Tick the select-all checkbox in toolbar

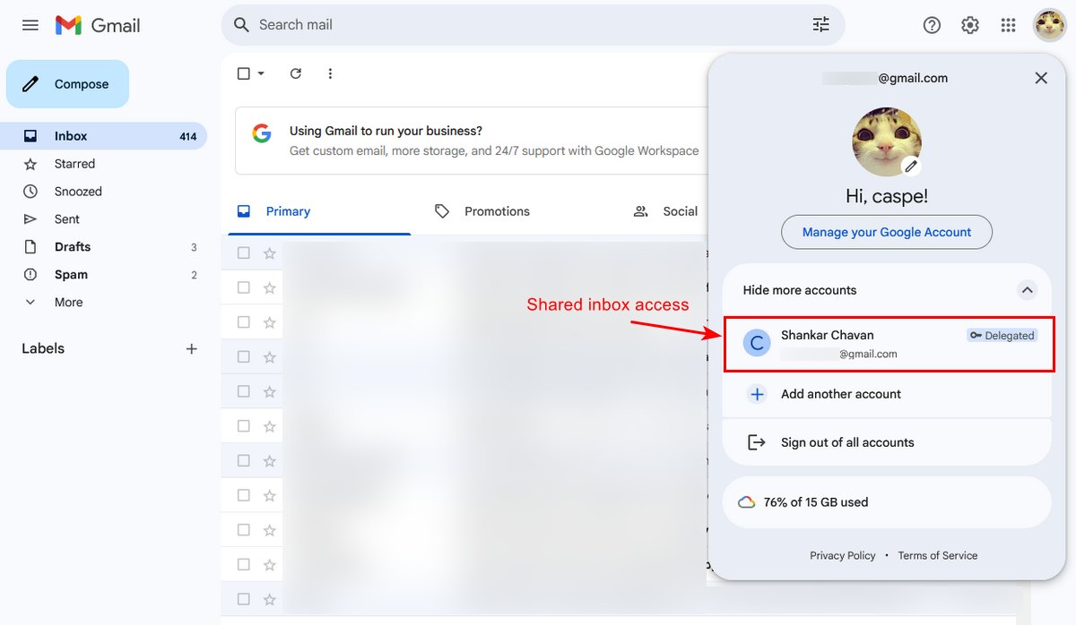(243, 73)
